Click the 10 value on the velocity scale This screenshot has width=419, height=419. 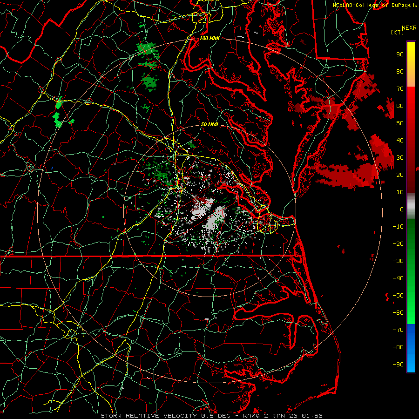click(x=400, y=192)
